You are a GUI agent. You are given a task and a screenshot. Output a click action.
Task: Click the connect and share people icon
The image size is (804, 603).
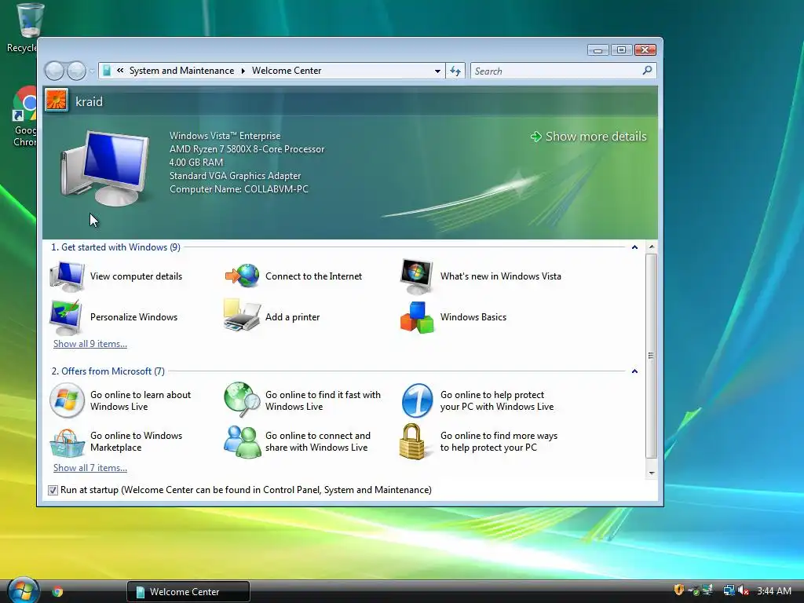[242, 441]
